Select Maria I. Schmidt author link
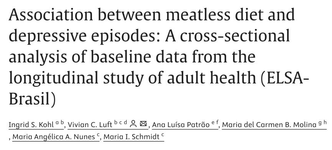332x150 pixels. coord(131,137)
